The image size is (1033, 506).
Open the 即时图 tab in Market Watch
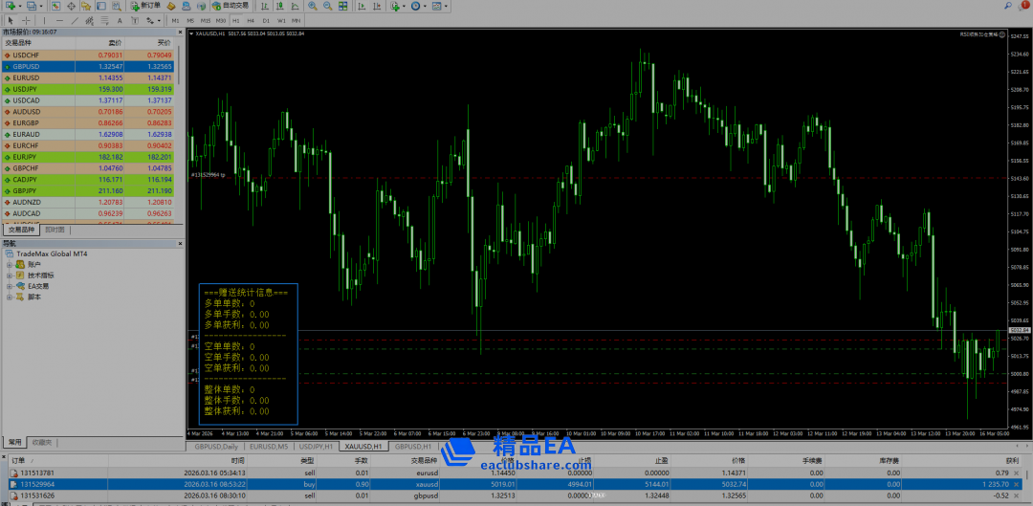(x=55, y=230)
